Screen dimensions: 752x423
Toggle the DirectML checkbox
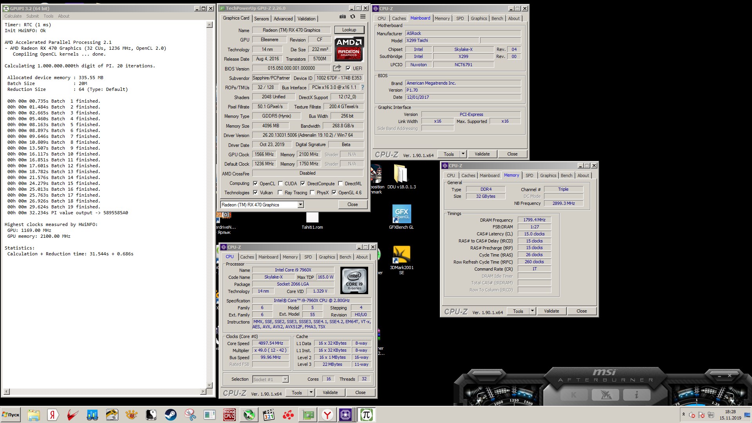[x=341, y=183]
